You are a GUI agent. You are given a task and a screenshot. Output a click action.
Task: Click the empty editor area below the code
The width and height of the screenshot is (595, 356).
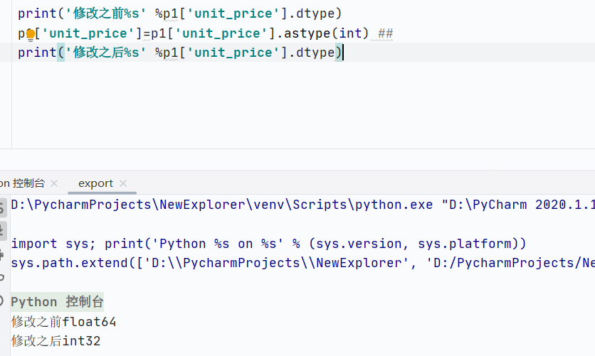coord(285,107)
